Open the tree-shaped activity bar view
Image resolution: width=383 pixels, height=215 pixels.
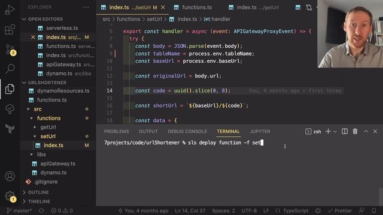(10, 109)
